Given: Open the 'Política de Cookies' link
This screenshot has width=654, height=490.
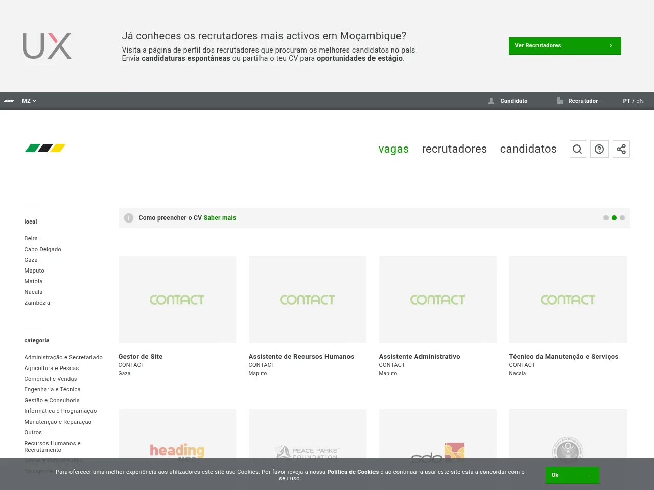Looking at the screenshot, I should pyautogui.click(x=353, y=472).
